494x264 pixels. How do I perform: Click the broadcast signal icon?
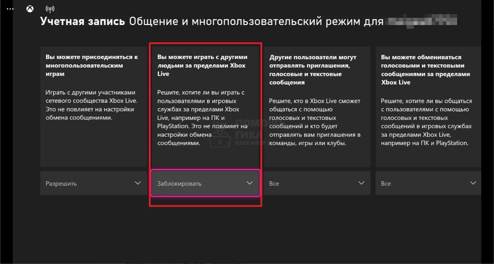tap(50, 9)
